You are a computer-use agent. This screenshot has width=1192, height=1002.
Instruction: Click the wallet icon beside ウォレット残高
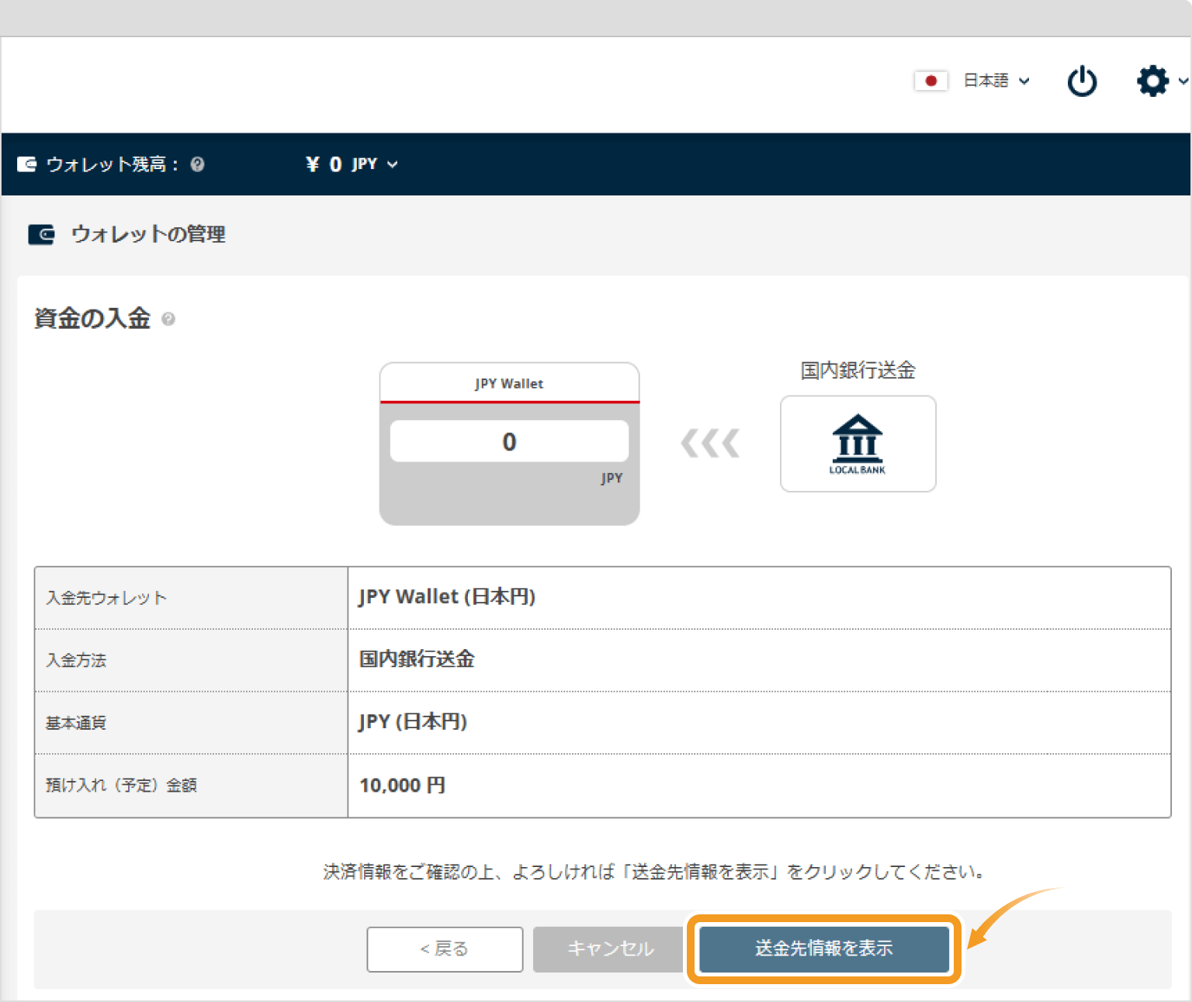pyautogui.click(x=27, y=164)
